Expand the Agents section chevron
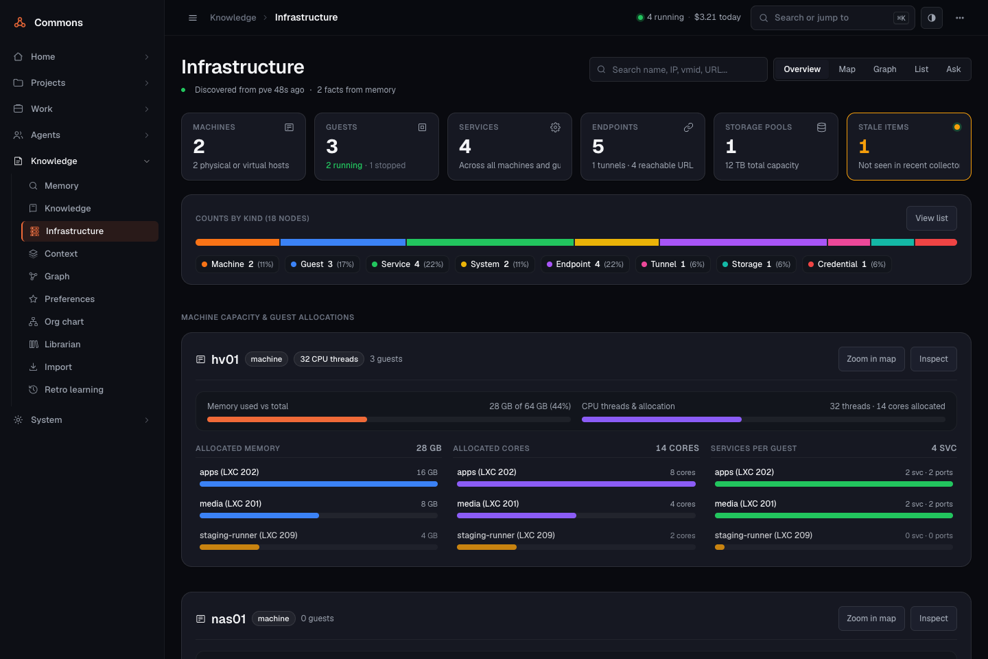The height and width of the screenshot is (659, 988). 147,135
